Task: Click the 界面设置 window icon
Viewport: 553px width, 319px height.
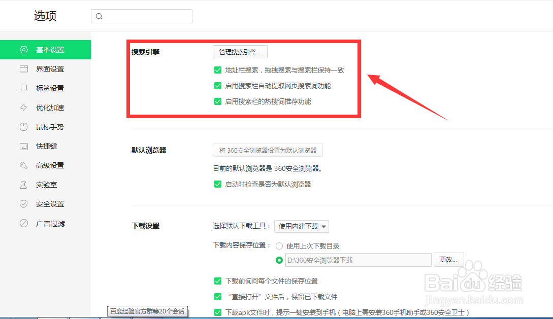Action: coord(24,68)
